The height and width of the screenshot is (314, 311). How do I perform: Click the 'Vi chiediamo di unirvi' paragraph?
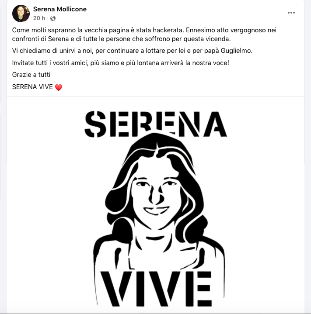coord(132,51)
